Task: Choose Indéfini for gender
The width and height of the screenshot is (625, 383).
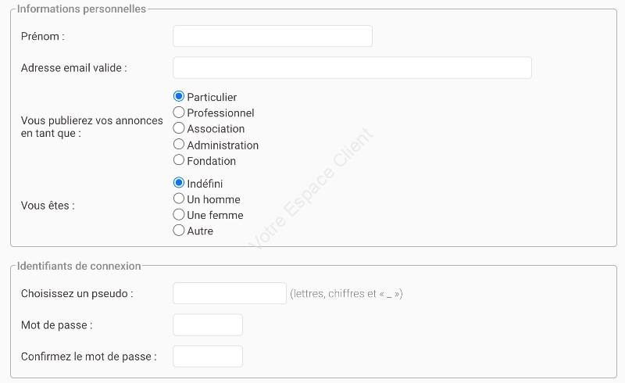Action: point(179,183)
